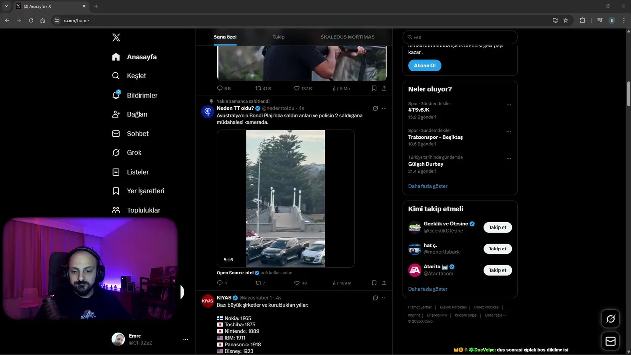Open more menu on Neden TT oldu post

(384, 108)
